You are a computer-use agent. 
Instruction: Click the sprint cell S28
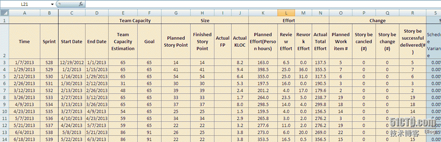coord(49,63)
